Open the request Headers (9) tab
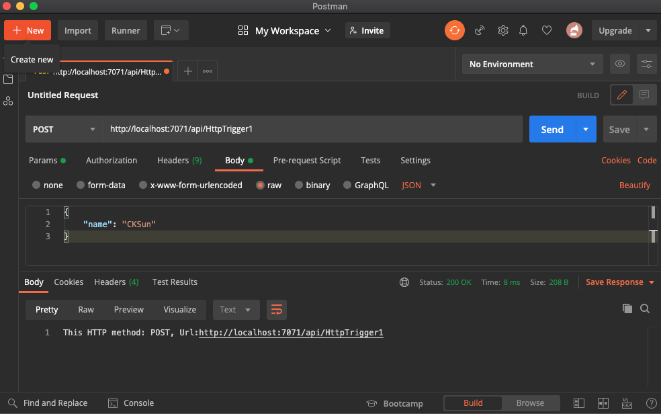661x414 pixels. (179, 161)
